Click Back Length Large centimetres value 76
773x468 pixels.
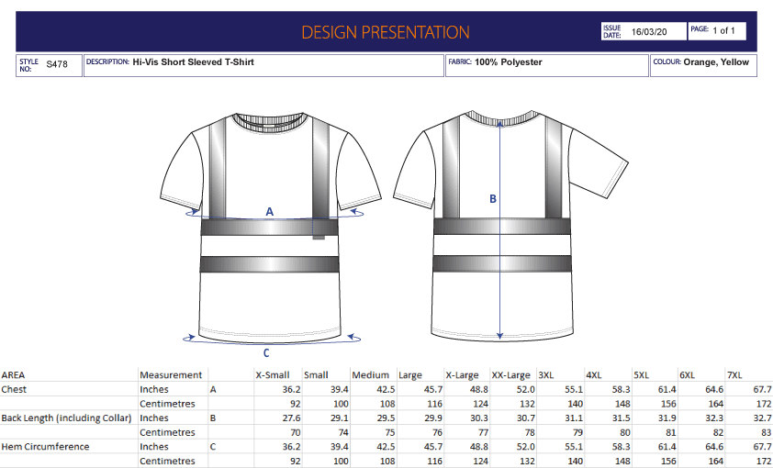pos(437,432)
